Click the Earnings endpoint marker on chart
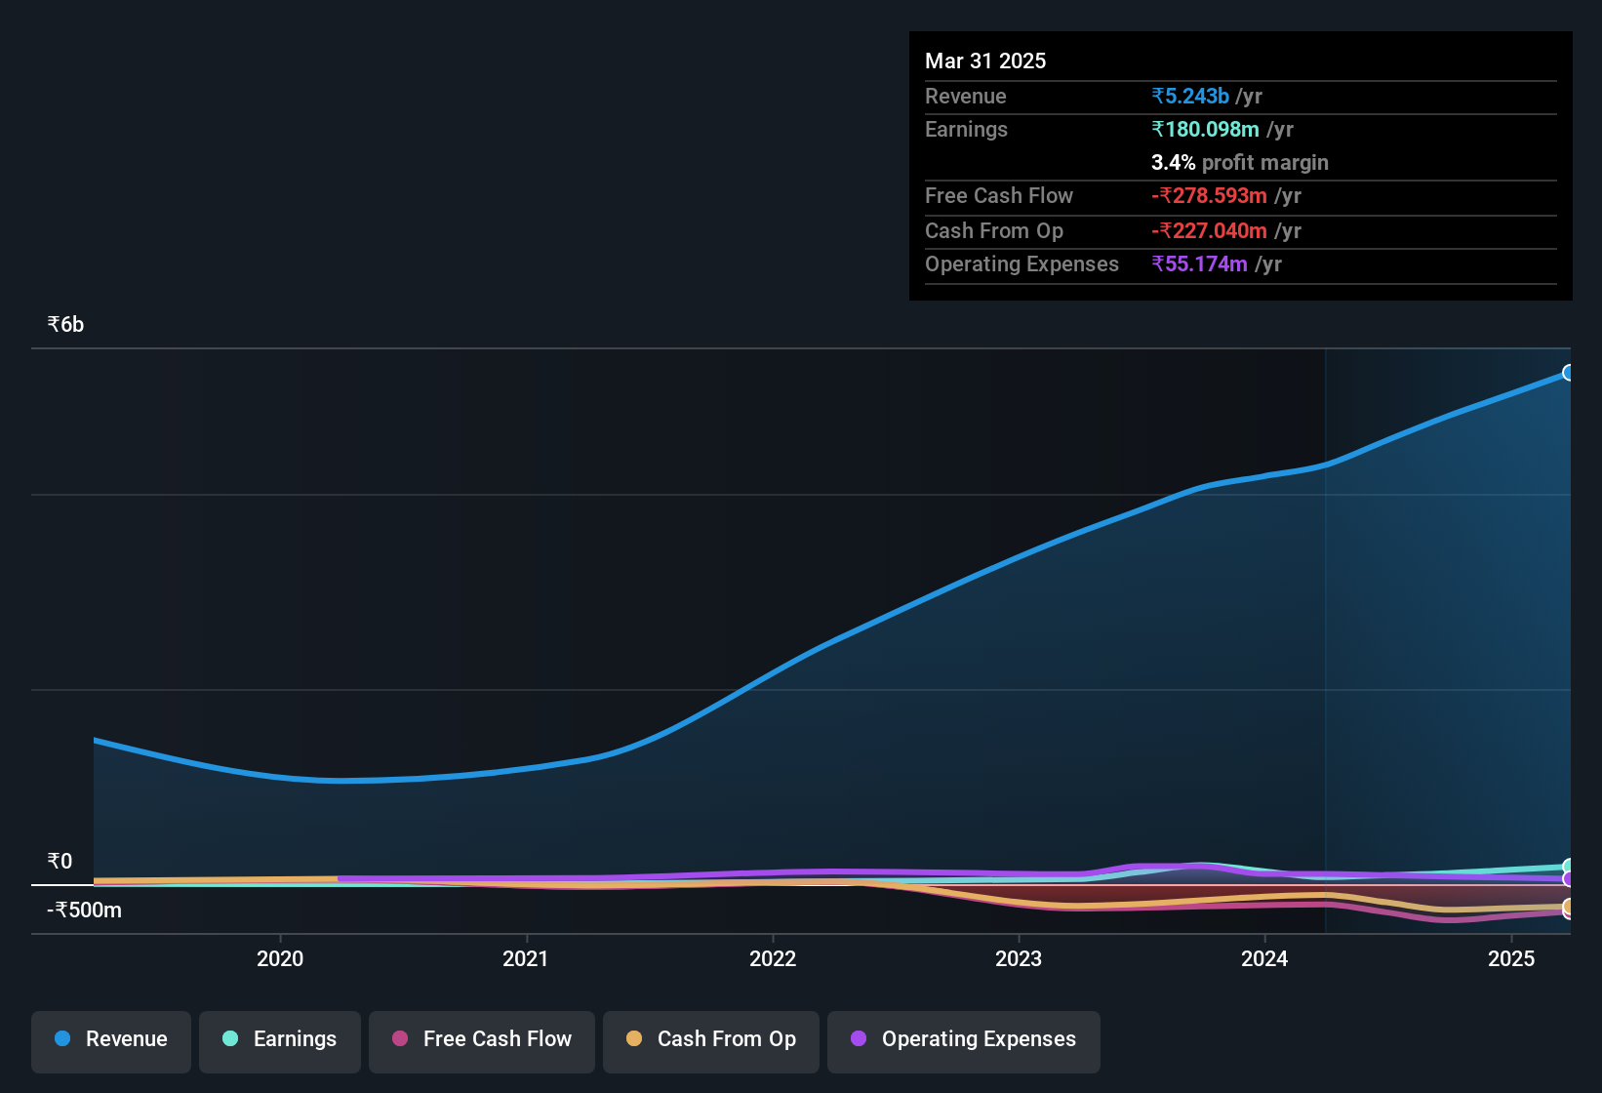 [1569, 867]
